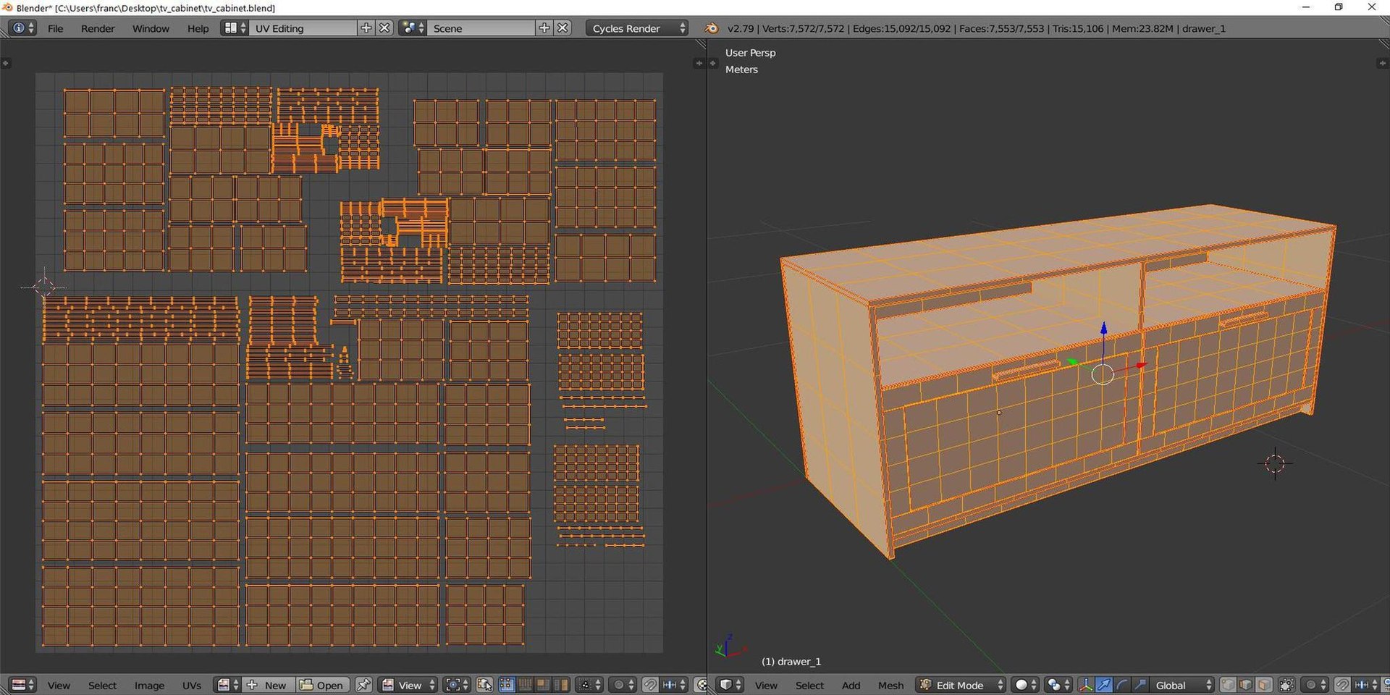The width and height of the screenshot is (1390, 695).
Task: Toggle limit selection to visible
Action: (1286, 685)
